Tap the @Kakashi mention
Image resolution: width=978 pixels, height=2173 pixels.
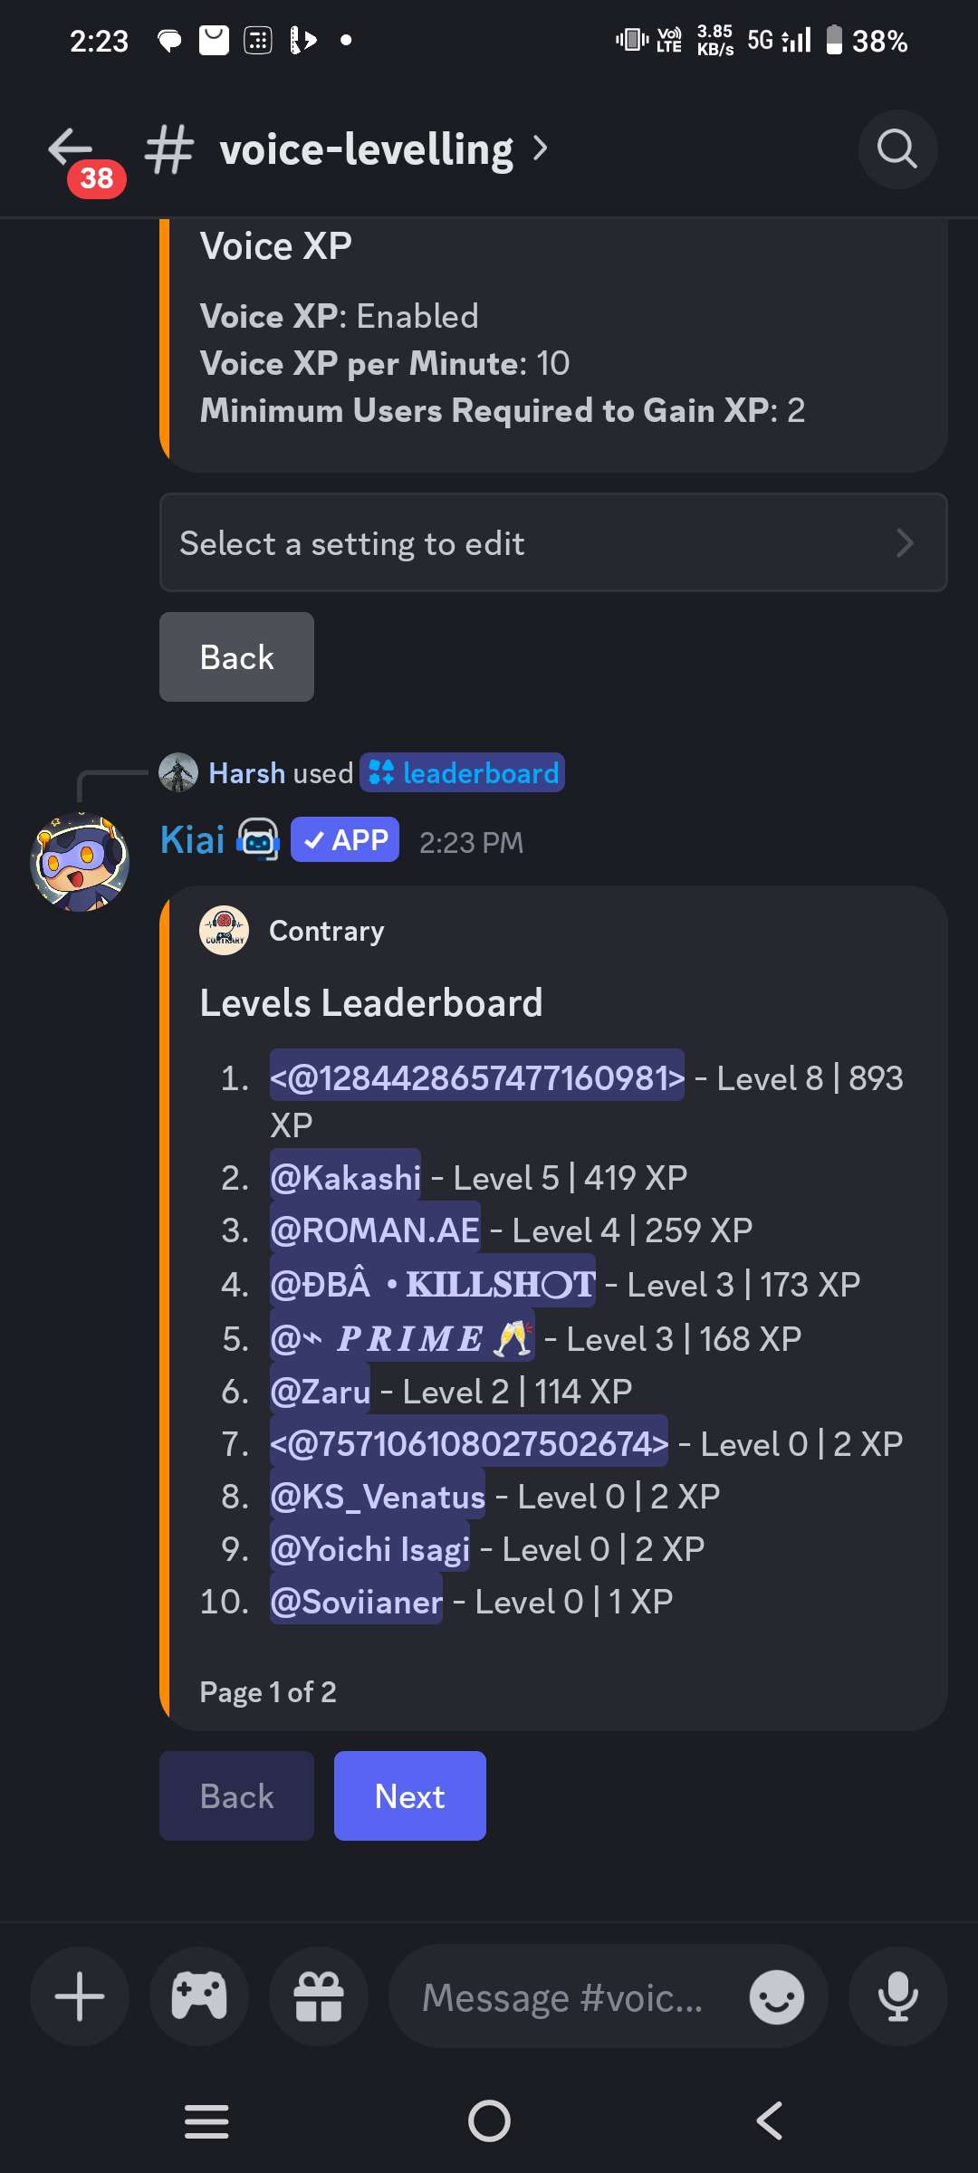[x=345, y=1177]
